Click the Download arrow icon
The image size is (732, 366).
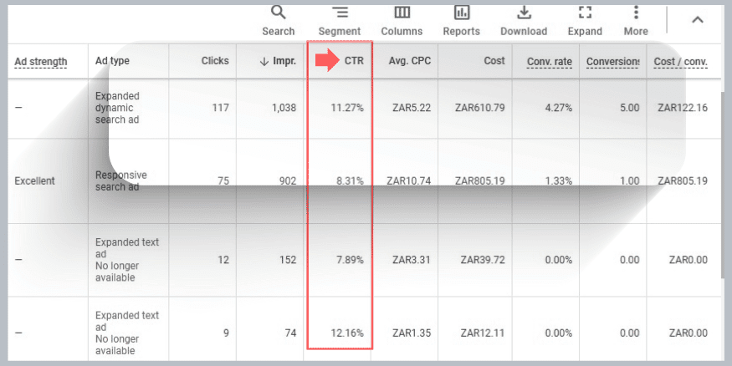click(524, 13)
